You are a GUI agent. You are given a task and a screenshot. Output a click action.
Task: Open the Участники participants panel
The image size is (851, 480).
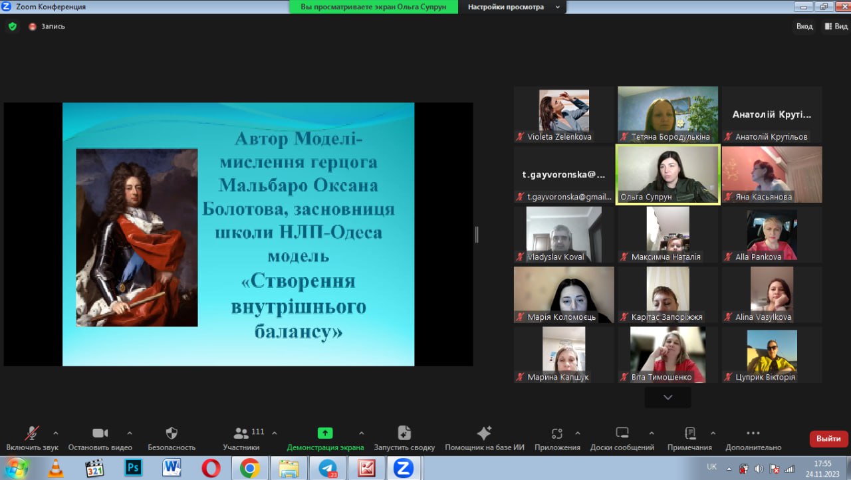coord(241,433)
